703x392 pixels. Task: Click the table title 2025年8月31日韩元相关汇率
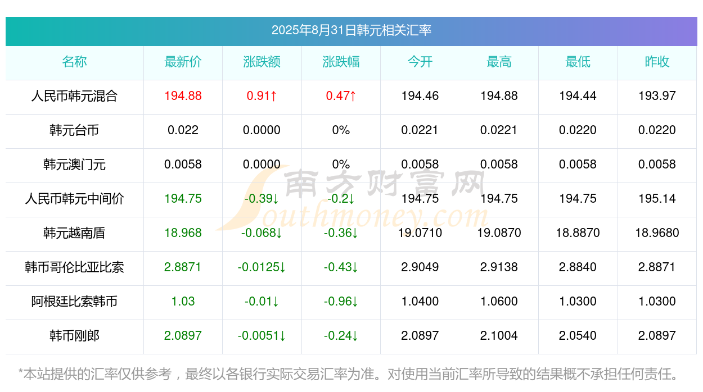(351, 30)
